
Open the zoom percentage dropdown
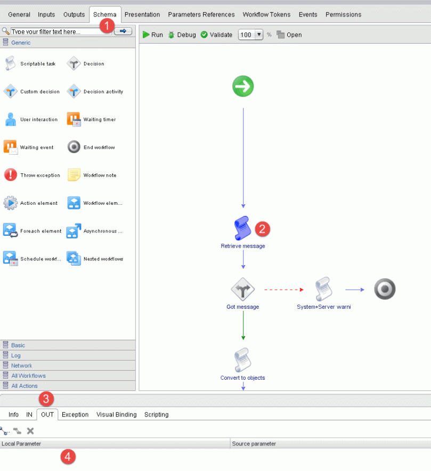[x=259, y=35]
